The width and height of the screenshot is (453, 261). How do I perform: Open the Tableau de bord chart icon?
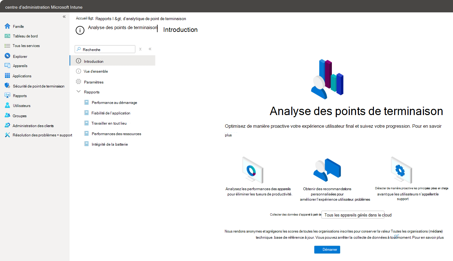pos(7,36)
